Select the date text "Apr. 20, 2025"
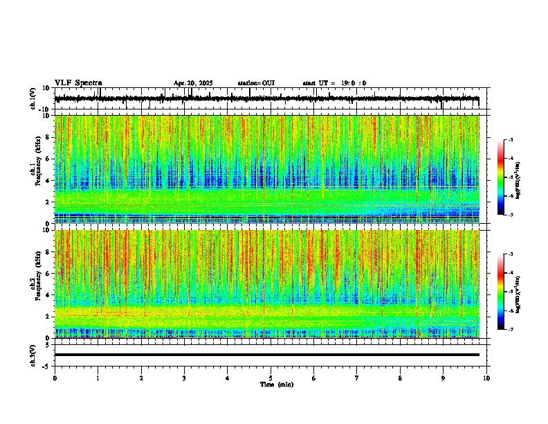The width and height of the screenshot is (548, 424). click(193, 83)
